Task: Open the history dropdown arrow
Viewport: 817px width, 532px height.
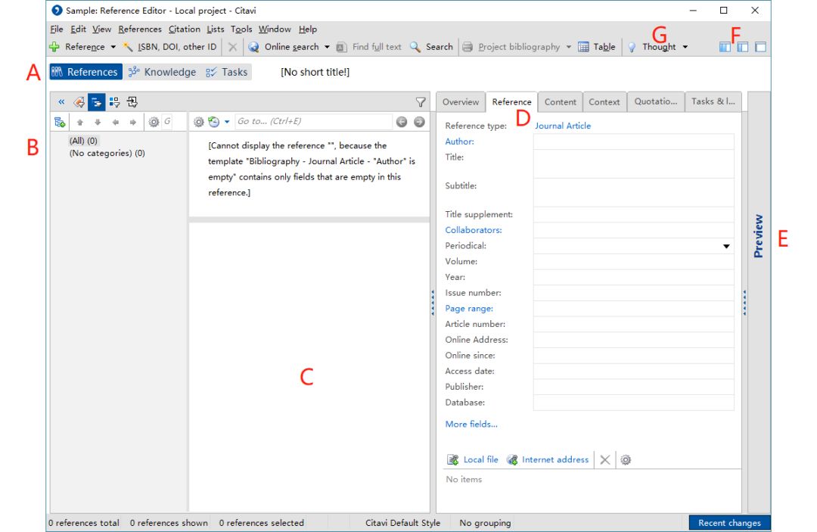Action: (x=227, y=122)
